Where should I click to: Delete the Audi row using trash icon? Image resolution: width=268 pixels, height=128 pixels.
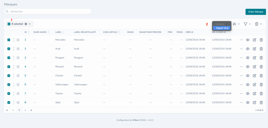(261, 49)
